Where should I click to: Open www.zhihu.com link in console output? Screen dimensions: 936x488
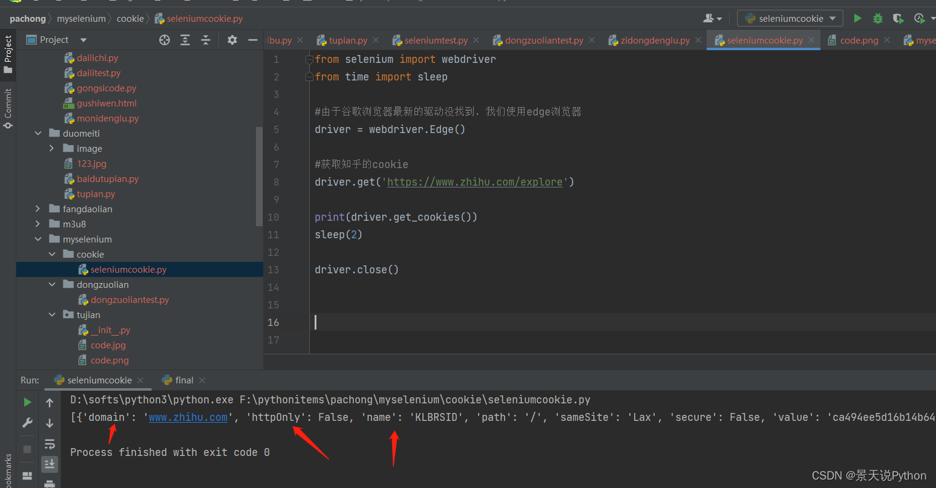tap(188, 417)
